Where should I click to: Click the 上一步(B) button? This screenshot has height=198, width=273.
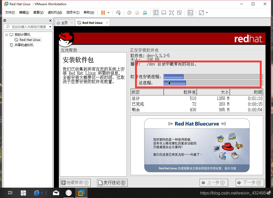pos(214,183)
